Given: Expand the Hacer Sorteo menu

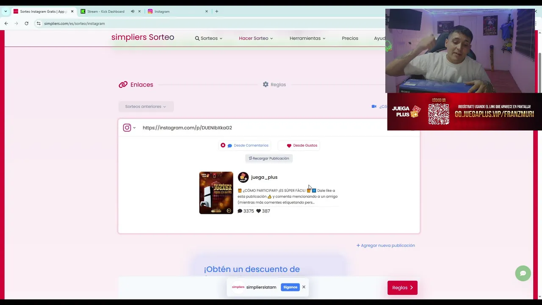Looking at the screenshot, I should coord(256,38).
